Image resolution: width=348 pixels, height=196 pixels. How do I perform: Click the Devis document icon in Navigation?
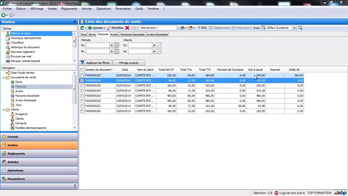coord(13,82)
